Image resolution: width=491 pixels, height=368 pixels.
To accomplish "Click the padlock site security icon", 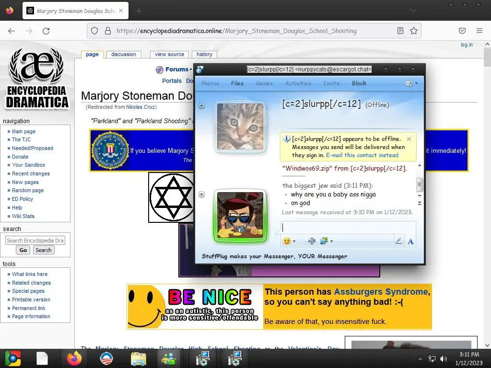I will pos(108,31).
